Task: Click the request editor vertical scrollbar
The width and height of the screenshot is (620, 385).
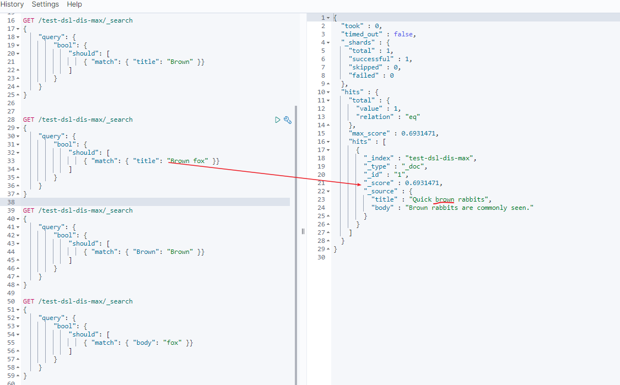Action: tap(296, 220)
